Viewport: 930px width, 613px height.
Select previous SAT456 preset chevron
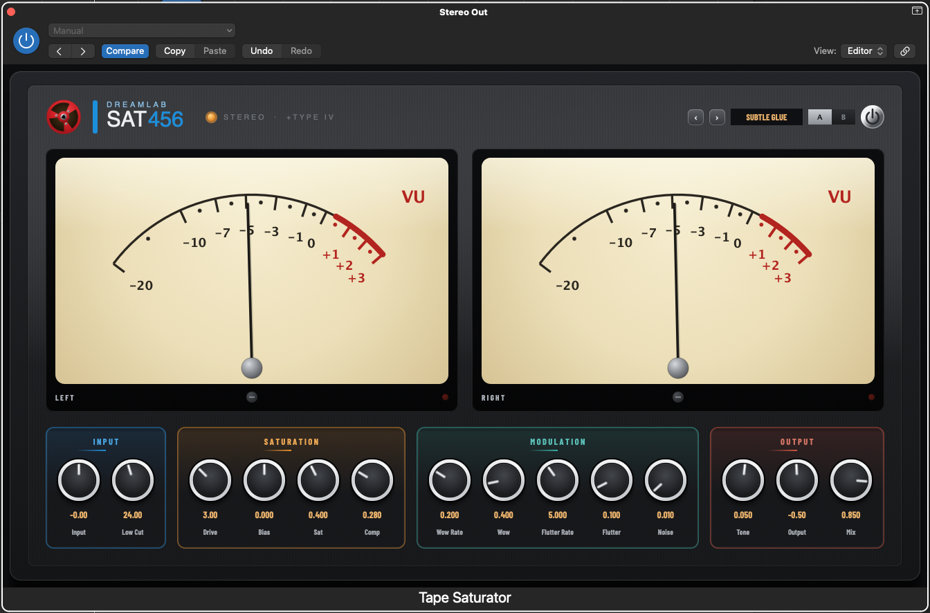pyautogui.click(x=696, y=118)
